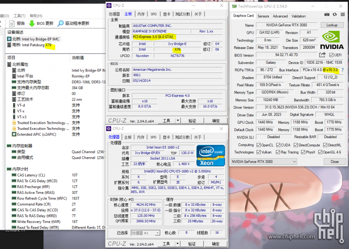Image resolution: width=349 pixels, height=249 pixels.
Task: Click the Lookup button in GPU-Z
Action: (332, 25)
